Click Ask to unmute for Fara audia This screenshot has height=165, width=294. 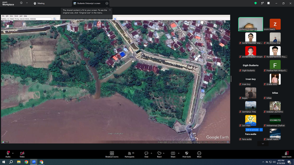coord(252,130)
